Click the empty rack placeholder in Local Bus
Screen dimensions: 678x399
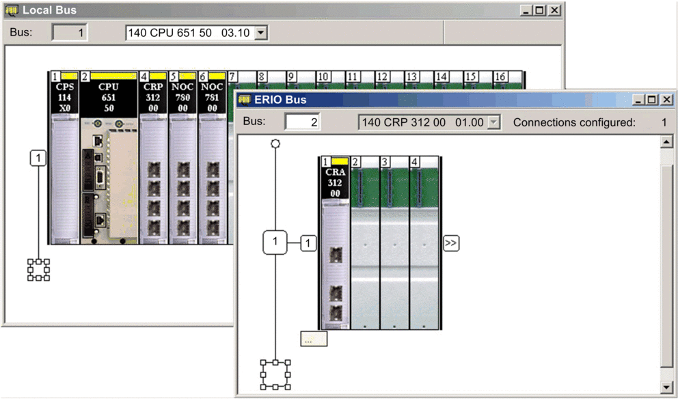point(38,270)
